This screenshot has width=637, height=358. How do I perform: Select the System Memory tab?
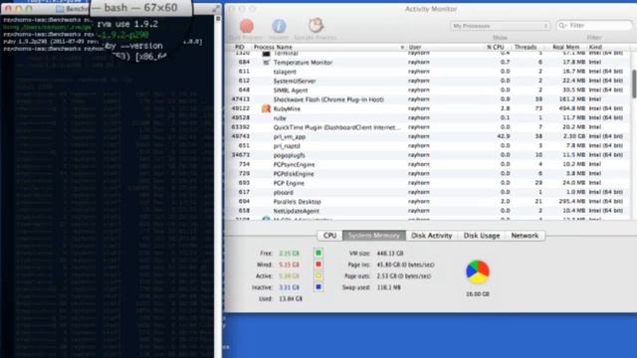(374, 236)
